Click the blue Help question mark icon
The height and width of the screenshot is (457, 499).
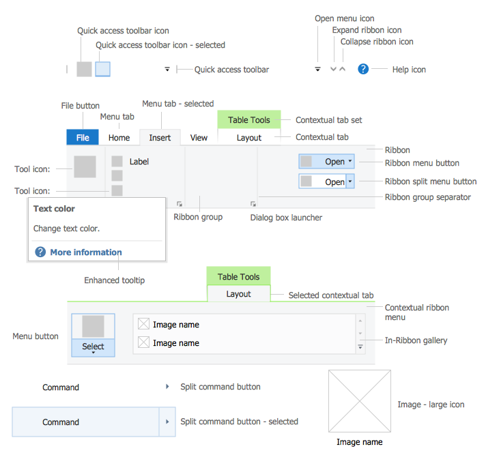click(363, 69)
